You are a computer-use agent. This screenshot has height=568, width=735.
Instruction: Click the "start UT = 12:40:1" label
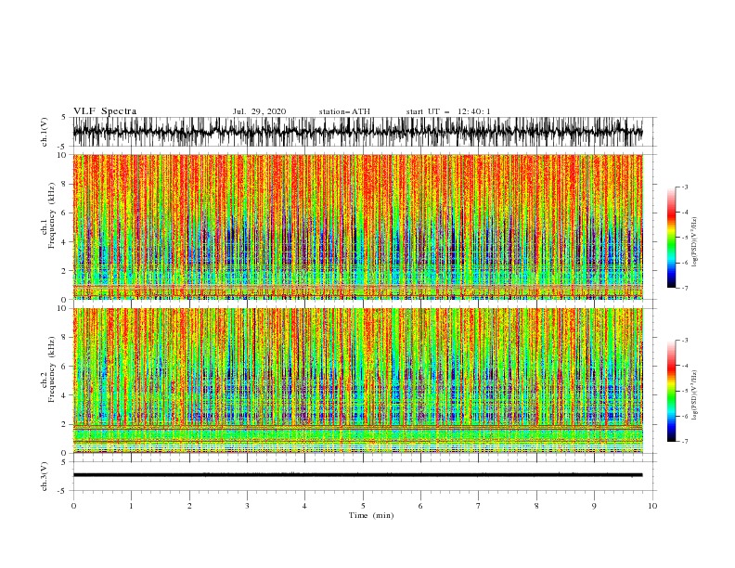tap(448, 111)
